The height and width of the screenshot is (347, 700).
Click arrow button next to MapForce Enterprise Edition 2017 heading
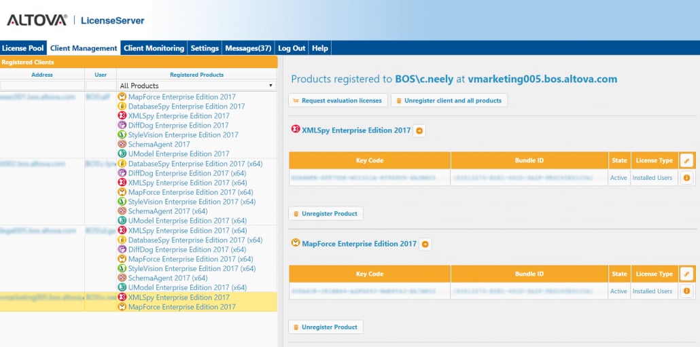[x=425, y=244]
